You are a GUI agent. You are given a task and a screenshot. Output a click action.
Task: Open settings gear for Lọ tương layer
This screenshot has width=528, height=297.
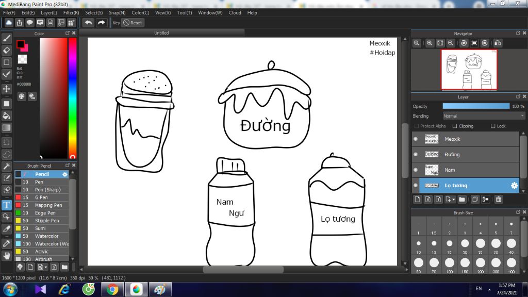click(514, 186)
